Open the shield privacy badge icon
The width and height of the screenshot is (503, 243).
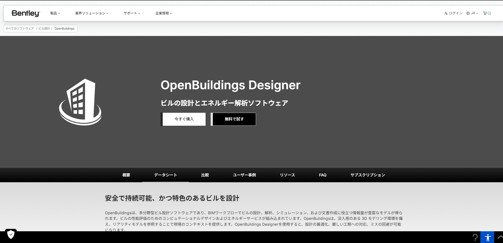[x=11, y=234]
